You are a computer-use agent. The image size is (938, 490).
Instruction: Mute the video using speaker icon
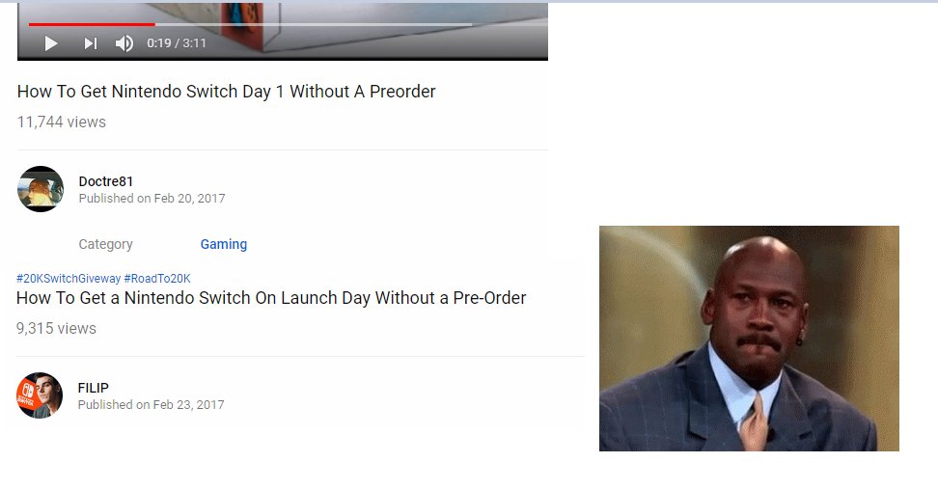(124, 43)
